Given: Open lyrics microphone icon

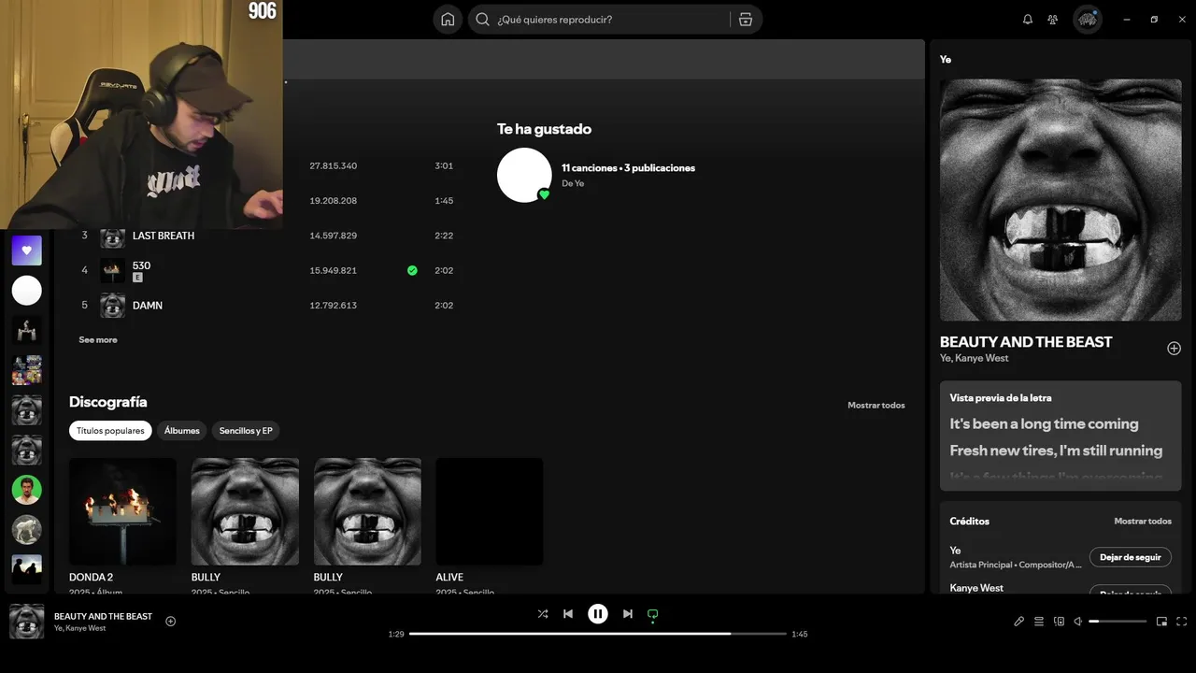Looking at the screenshot, I should click(x=1019, y=622).
